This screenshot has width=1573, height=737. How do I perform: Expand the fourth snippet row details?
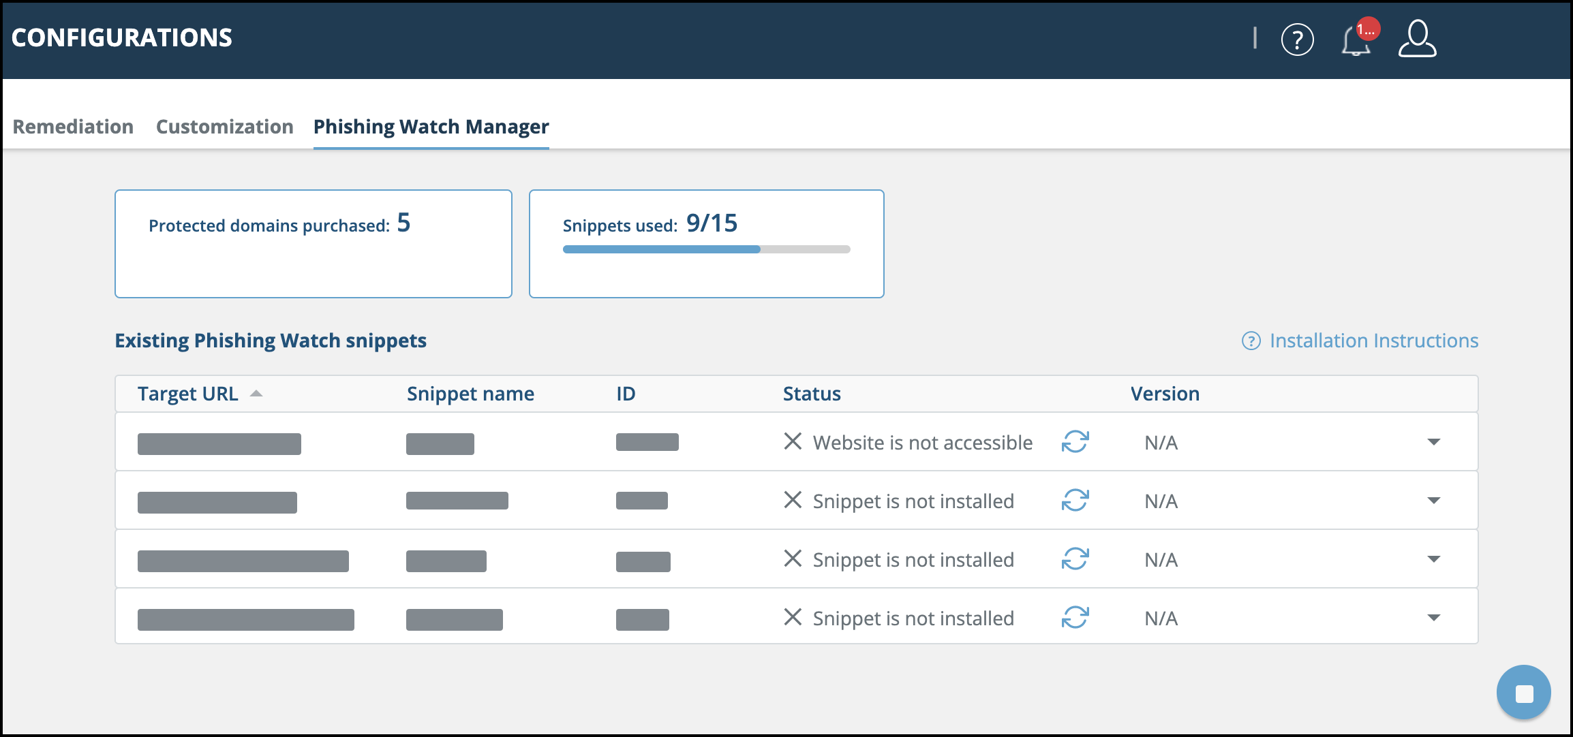[x=1433, y=618]
